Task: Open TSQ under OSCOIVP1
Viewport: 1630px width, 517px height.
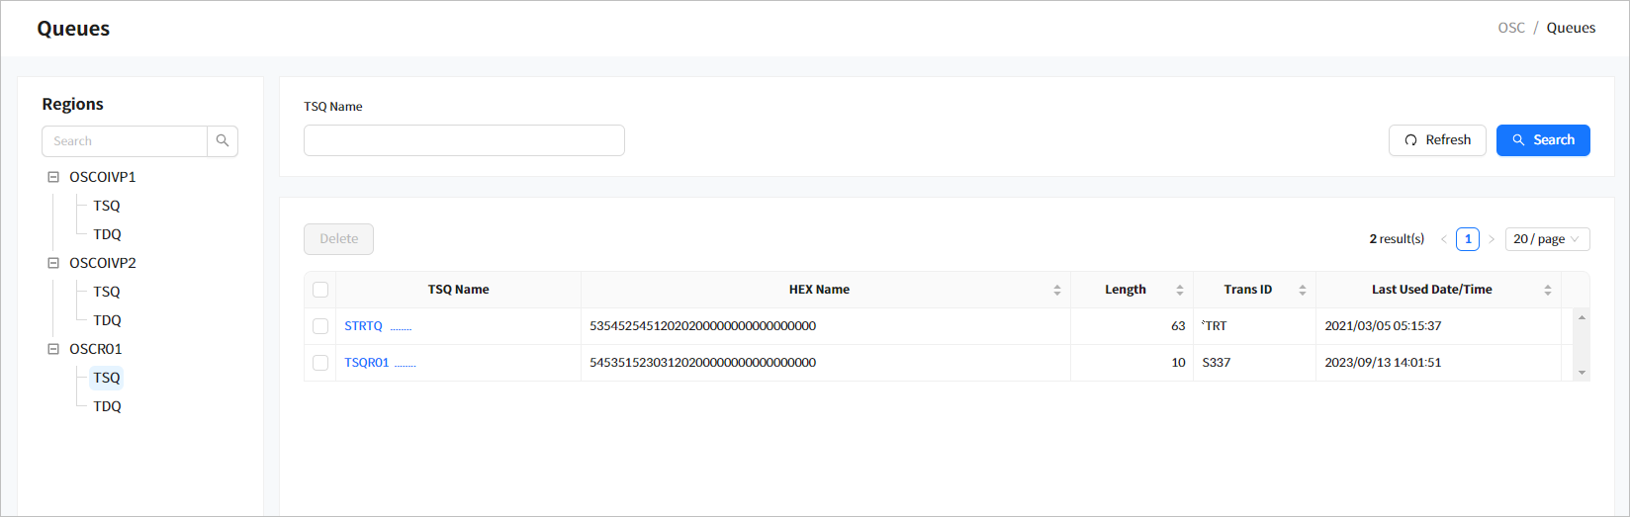Action: 107,206
